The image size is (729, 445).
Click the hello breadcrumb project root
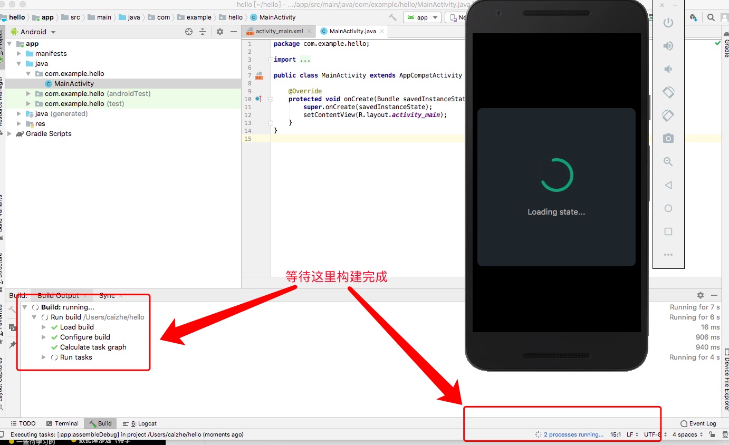pos(13,17)
